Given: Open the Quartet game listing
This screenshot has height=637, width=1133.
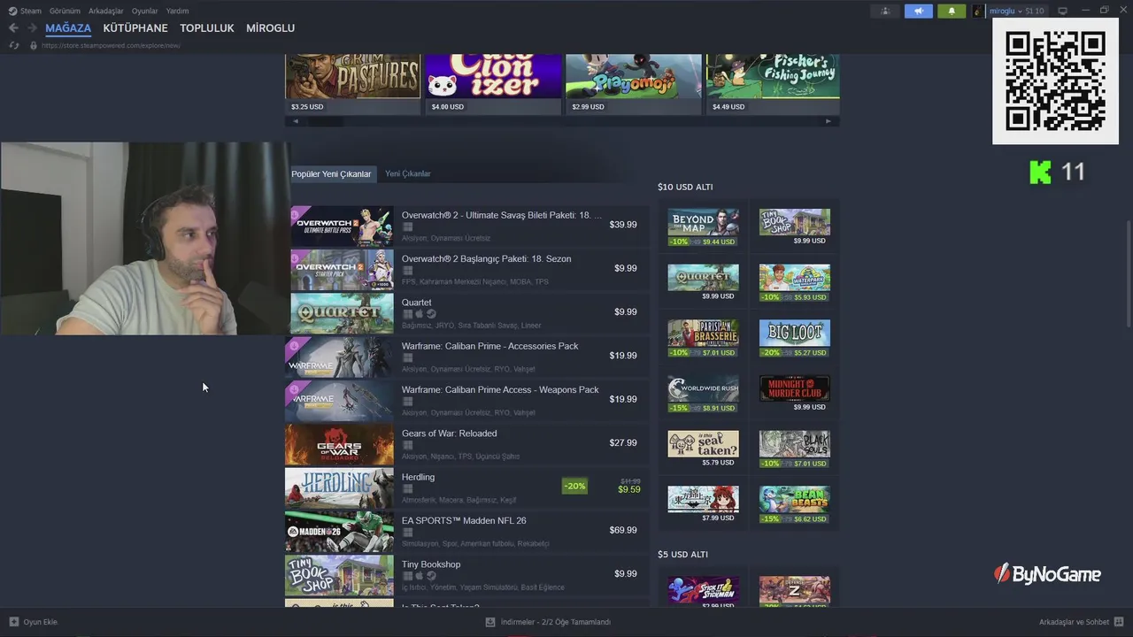Looking at the screenshot, I should [x=466, y=312].
